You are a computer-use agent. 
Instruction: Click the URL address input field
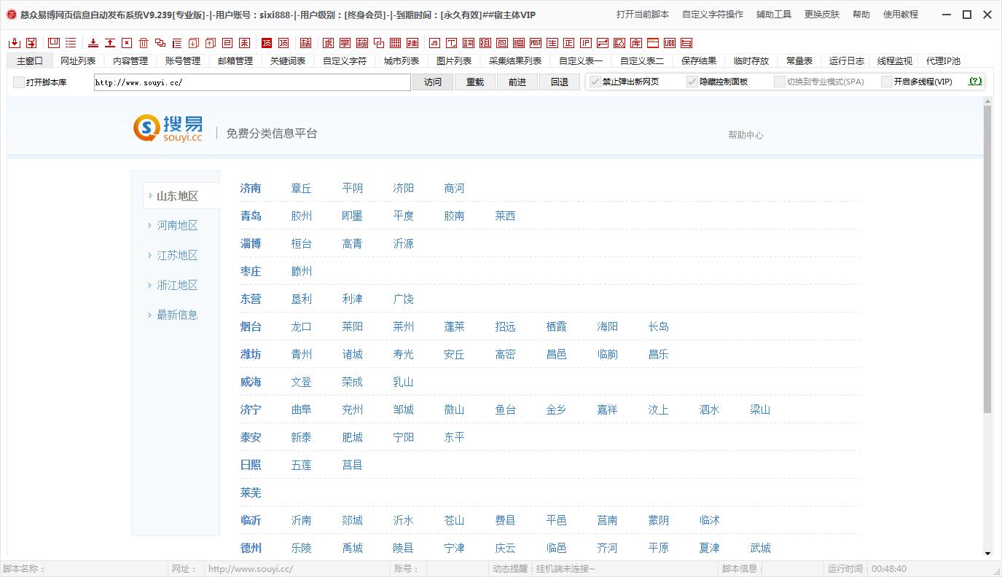(252, 82)
